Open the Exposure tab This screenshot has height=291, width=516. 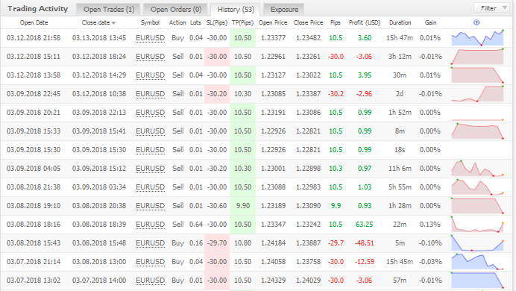click(284, 10)
